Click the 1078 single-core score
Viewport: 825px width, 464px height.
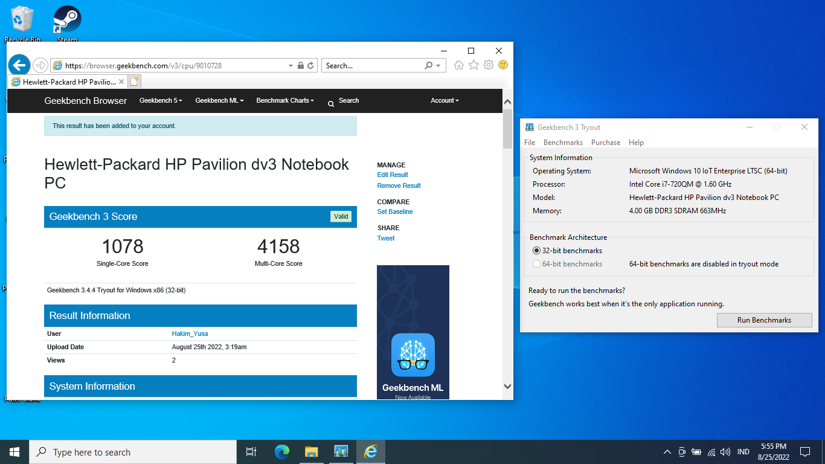(x=123, y=246)
